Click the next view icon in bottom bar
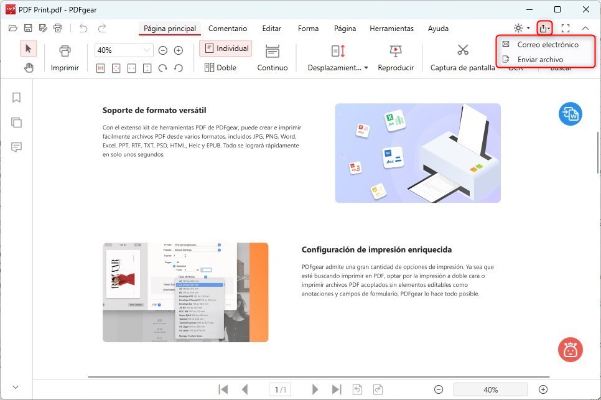 point(378,389)
